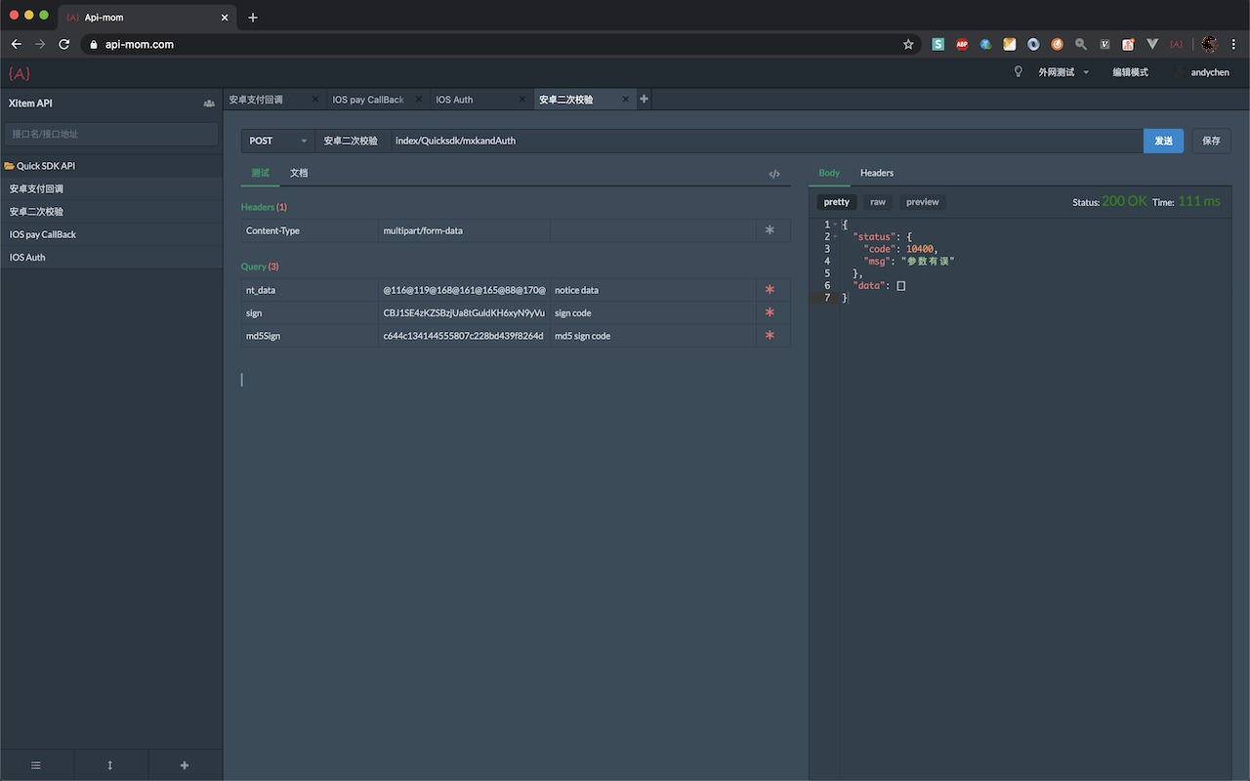Switch to the 安卓支付回调 tab
The image size is (1250, 781).
256,100
